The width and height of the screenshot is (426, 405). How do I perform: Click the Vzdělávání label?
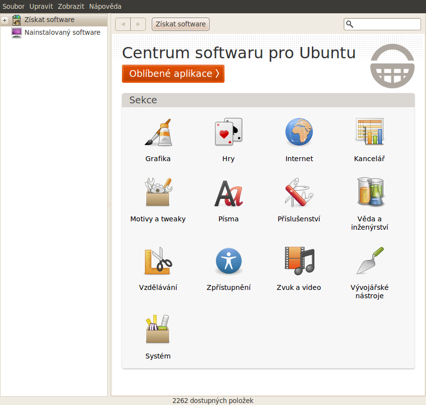click(x=158, y=287)
